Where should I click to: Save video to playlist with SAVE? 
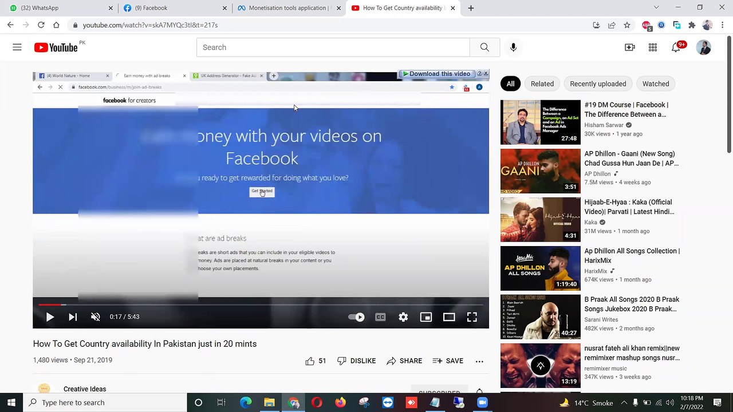(448, 361)
